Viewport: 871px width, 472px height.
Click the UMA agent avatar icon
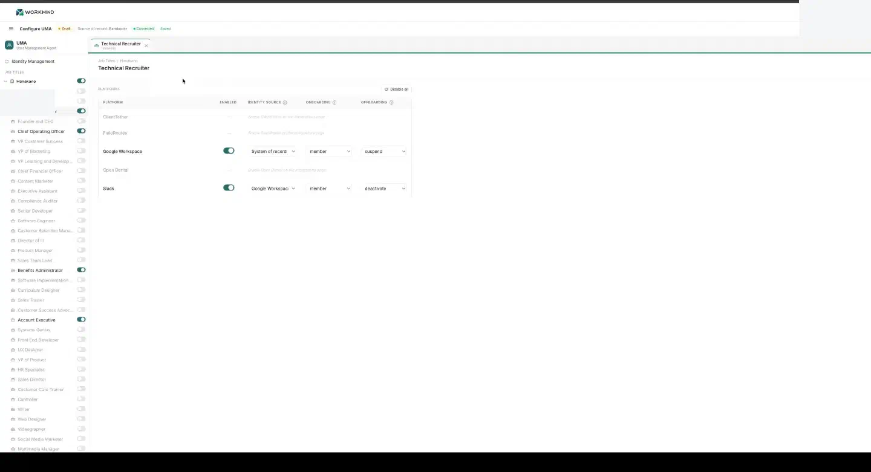coord(9,45)
